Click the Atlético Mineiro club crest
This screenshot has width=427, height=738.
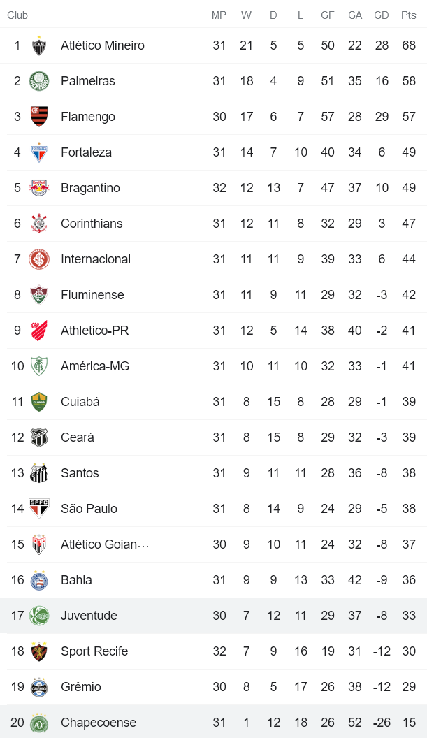(x=39, y=46)
